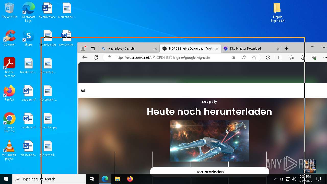Open File Explorer from the taskbar
The image size is (327, 184).
[x=117, y=179]
